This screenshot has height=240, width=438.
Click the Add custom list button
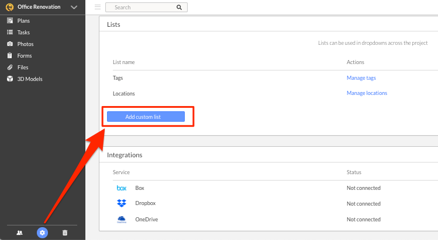(x=146, y=117)
